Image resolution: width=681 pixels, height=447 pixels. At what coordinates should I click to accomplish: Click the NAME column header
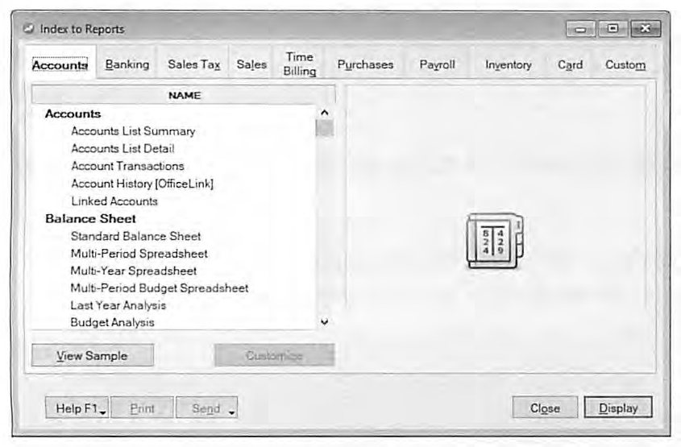click(184, 95)
